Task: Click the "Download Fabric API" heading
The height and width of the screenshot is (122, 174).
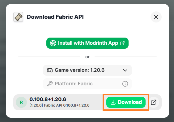Action: pyautogui.click(x=55, y=17)
